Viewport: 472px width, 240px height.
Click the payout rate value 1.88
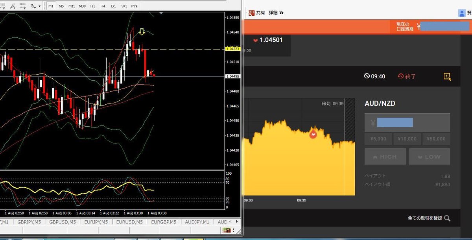coord(445,176)
